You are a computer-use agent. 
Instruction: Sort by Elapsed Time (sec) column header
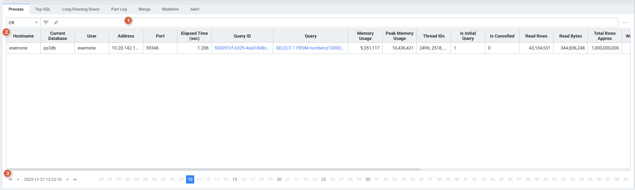coord(194,36)
